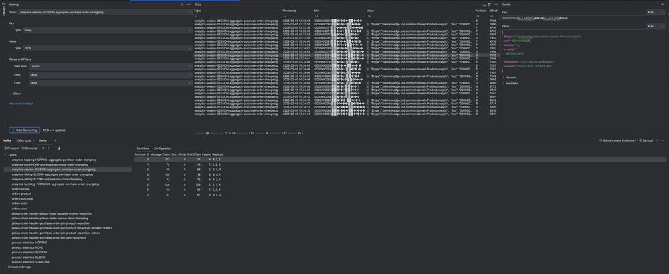The image size is (669, 274).
Task: Hide the Data panel
Action: coord(496,5)
